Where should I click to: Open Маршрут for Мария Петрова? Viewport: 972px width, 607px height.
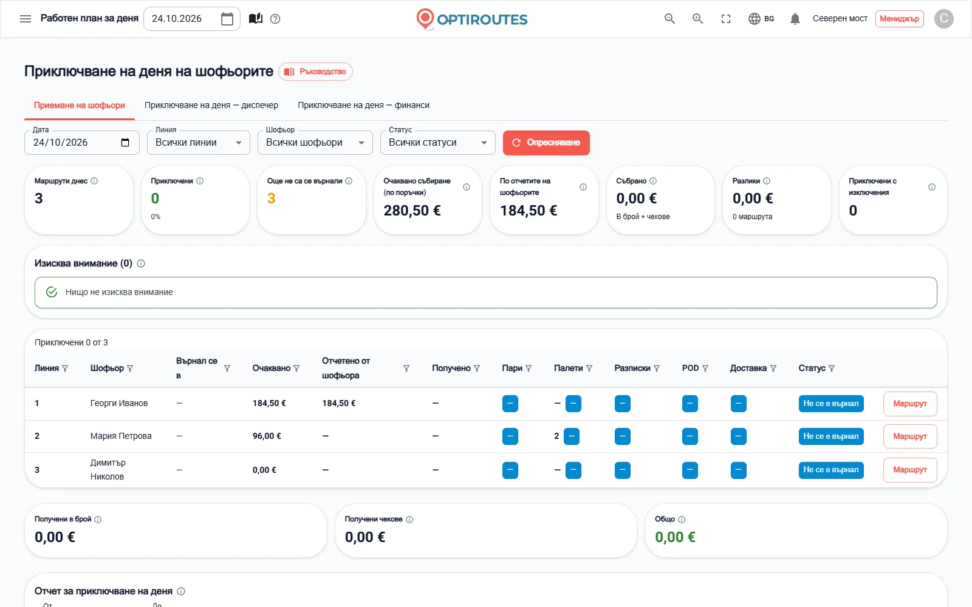pos(910,436)
